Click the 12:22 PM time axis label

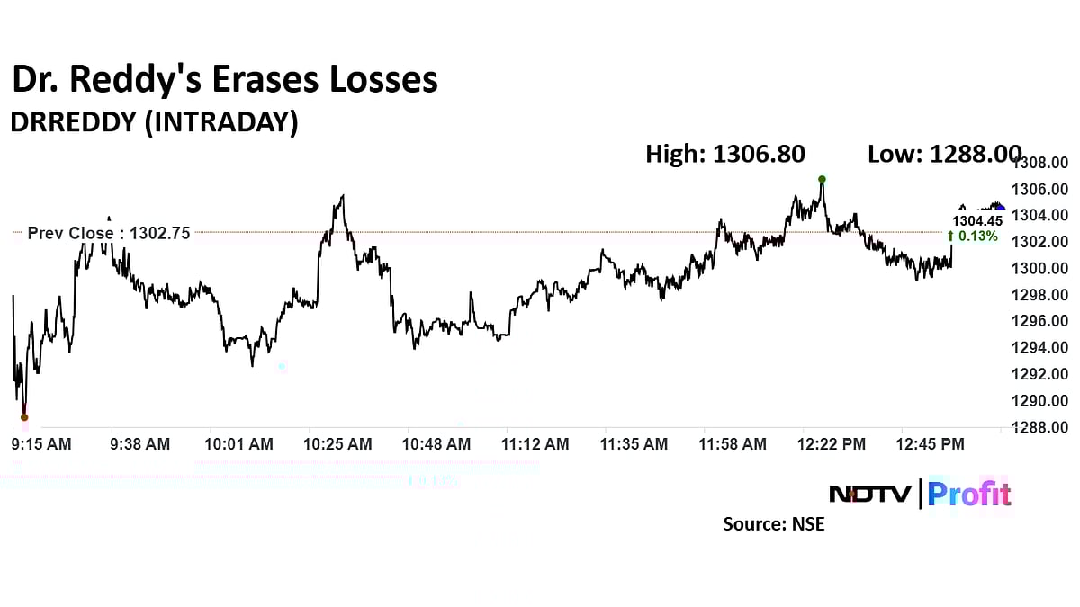click(832, 444)
